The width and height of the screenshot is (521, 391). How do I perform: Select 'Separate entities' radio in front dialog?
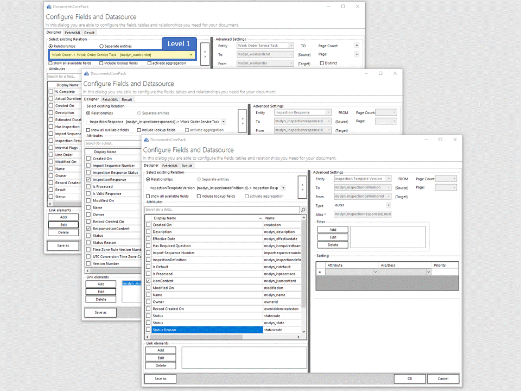click(x=199, y=179)
